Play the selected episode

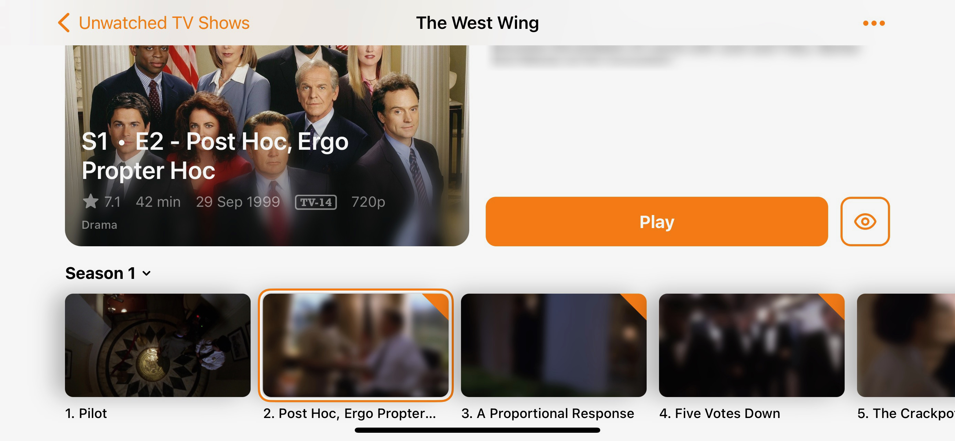tap(657, 222)
